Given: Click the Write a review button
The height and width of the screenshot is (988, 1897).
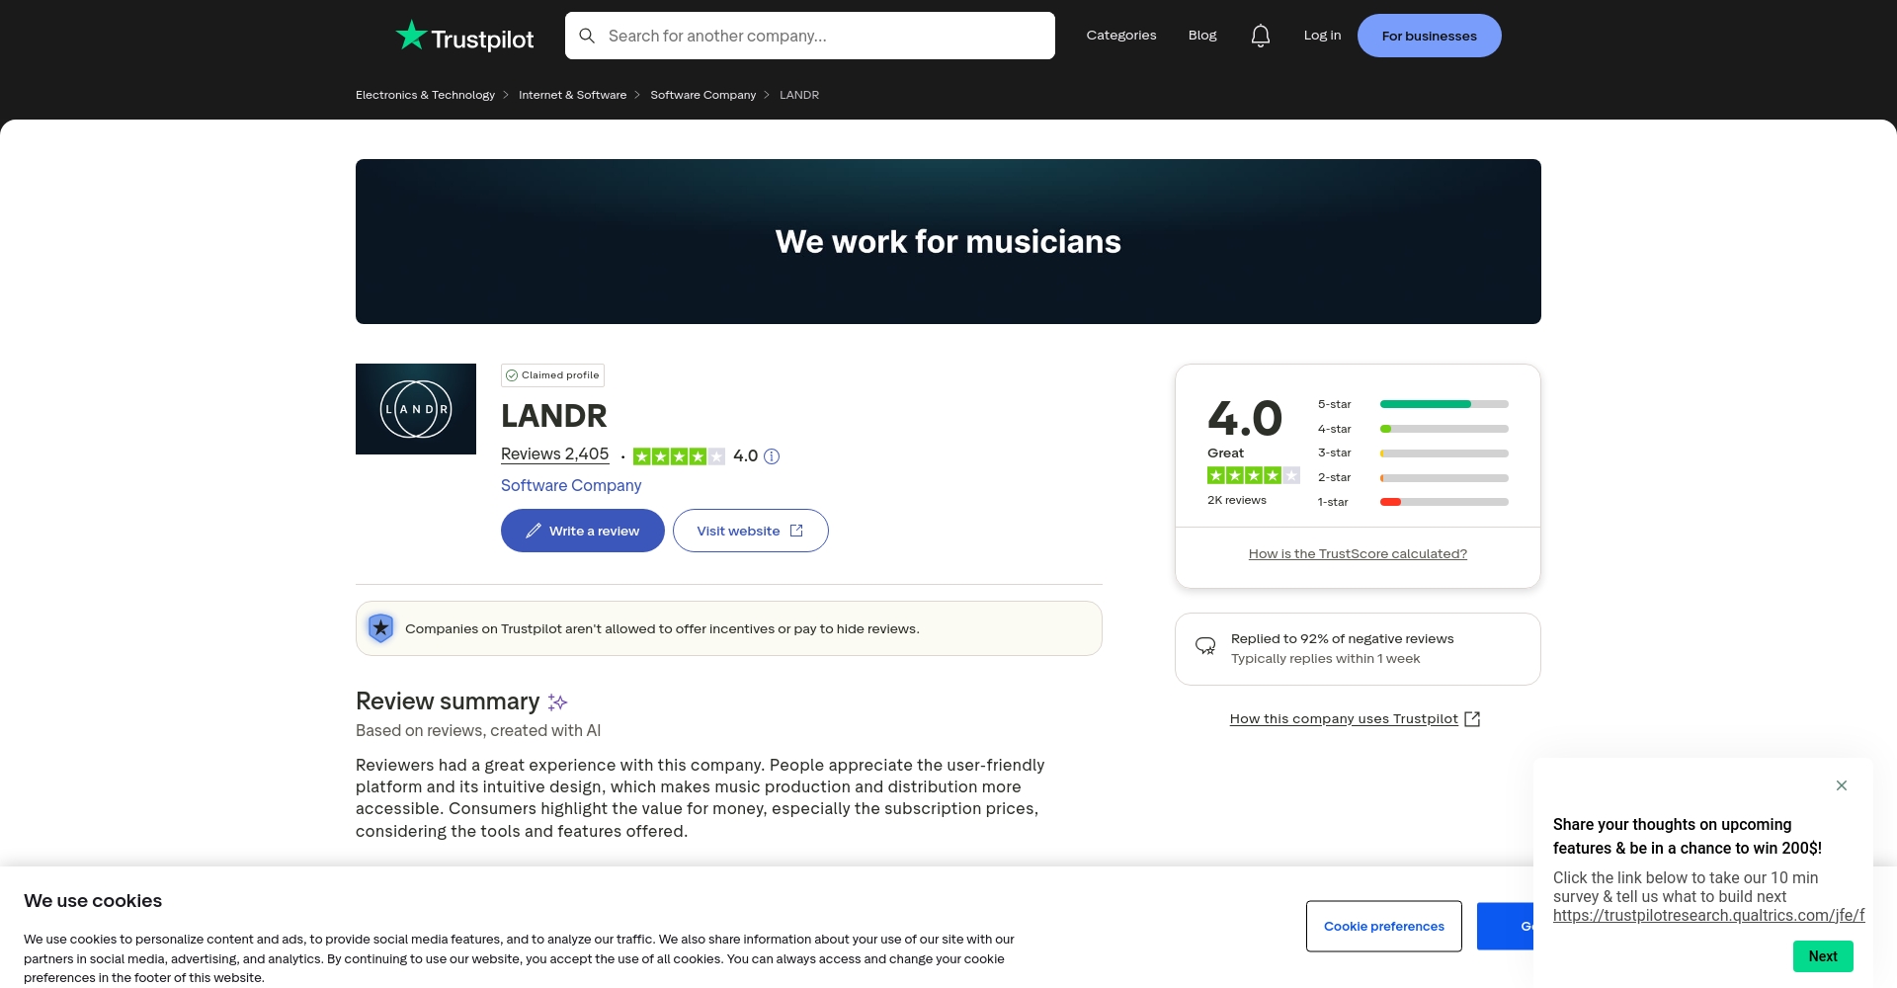Looking at the screenshot, I should [x=582, y=531].
